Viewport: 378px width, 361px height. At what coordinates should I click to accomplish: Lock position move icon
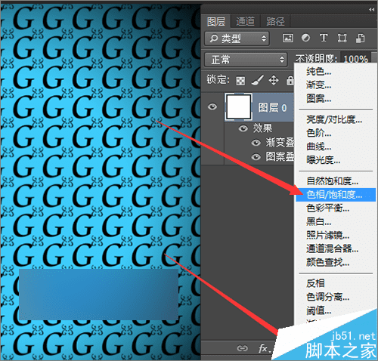click(x=274, y=81)
